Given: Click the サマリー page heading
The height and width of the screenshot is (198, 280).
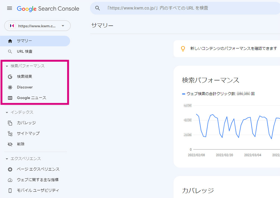Looking at the screenshot, I should pos(102,26).
